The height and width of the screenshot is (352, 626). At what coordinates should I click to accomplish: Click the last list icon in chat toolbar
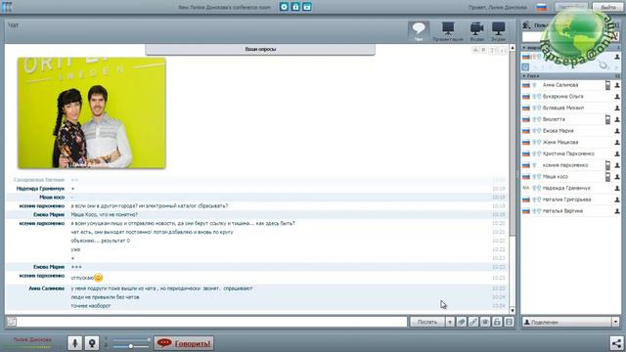[509, 322]
